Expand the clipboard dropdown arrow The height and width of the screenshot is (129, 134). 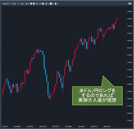point(58,4)
